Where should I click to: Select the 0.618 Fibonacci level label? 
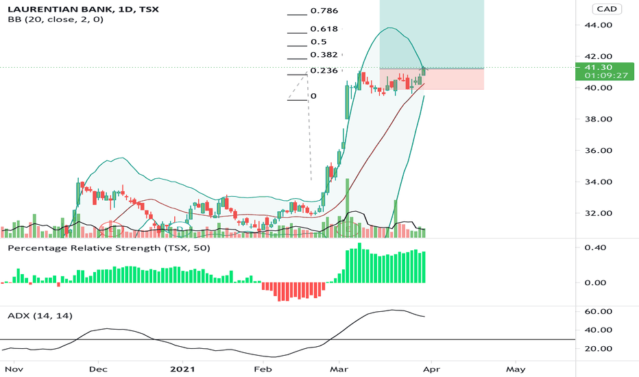(324, 29)
